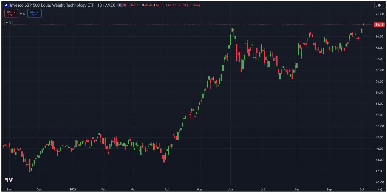Click the Mar label on the time axis
The height and width of the screenshot is (193, 387).
point(133,189)
